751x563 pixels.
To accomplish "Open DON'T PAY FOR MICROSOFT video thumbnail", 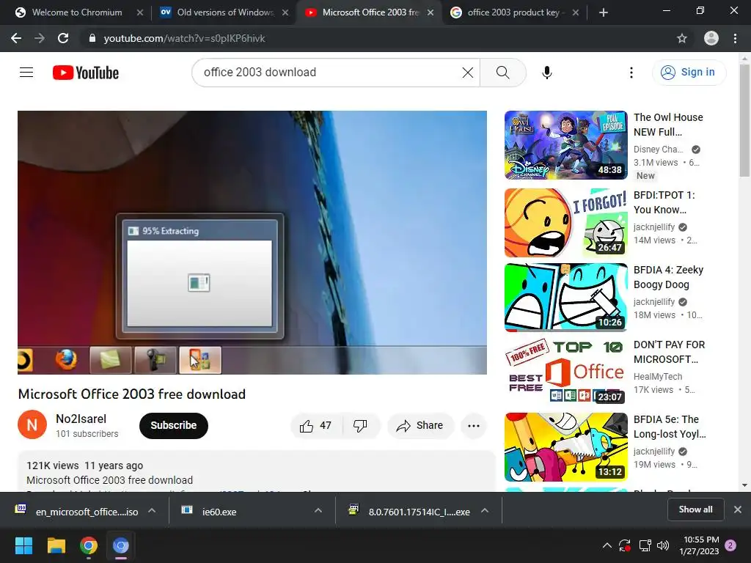I will (565, 372).
